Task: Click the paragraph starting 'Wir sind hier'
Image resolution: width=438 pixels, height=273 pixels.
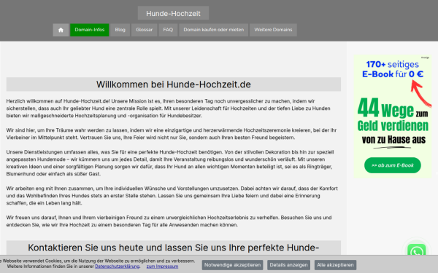Action: 172,134
